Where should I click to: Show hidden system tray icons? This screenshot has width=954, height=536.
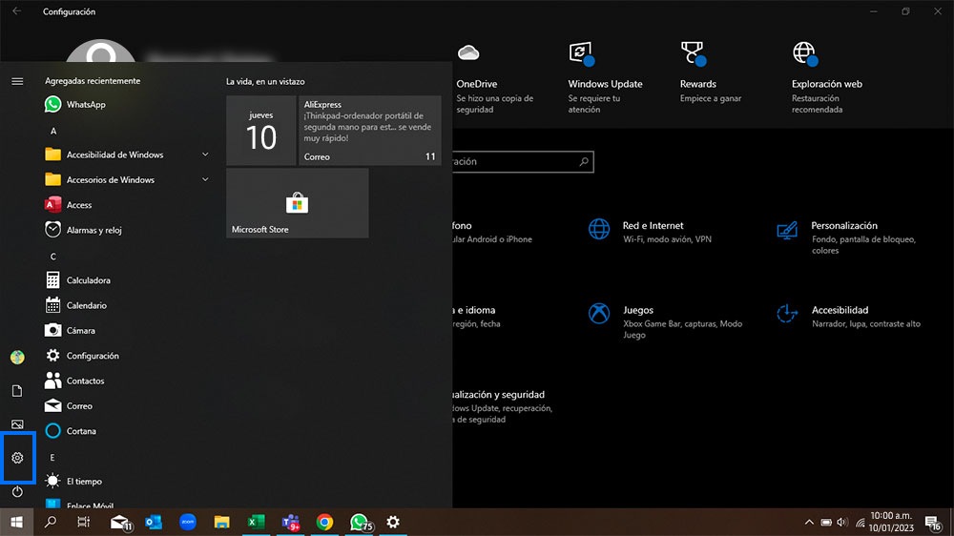(809, 522)
